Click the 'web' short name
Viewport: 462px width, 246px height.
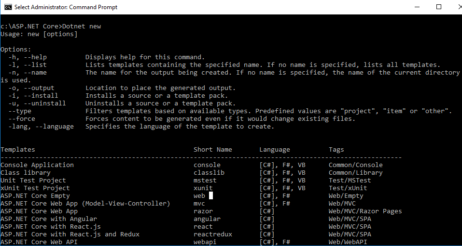(199, 195)
